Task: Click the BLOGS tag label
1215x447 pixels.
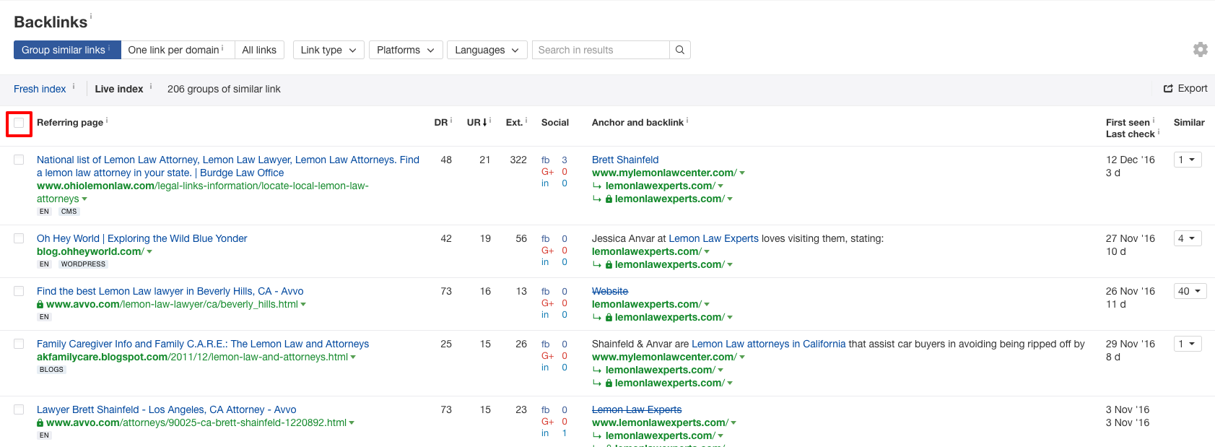Action: (51, 370)
